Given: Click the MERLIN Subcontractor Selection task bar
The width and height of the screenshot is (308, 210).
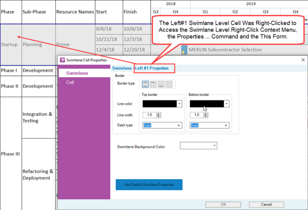Looking at the screenshot, I should point(184,50).
